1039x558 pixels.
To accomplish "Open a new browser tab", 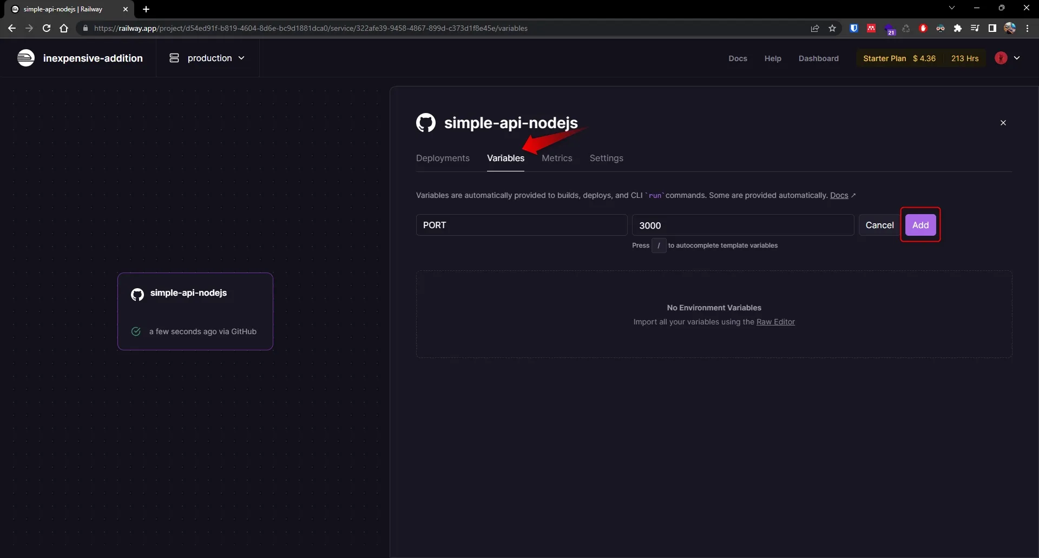I will (146, 9).
